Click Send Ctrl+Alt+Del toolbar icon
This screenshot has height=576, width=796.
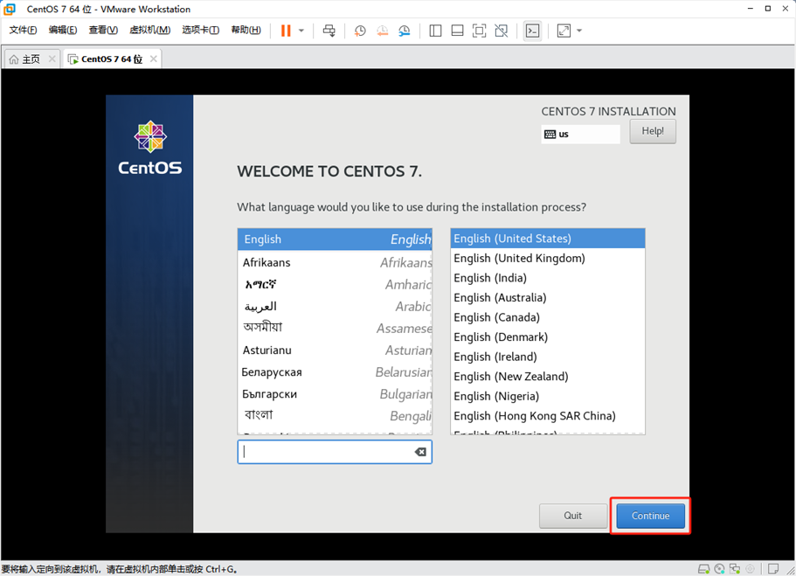329,31
